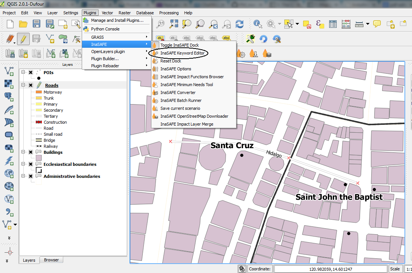Open the GRASS submenu
This screenshot has width=412, height=273.
coord(117,37)
